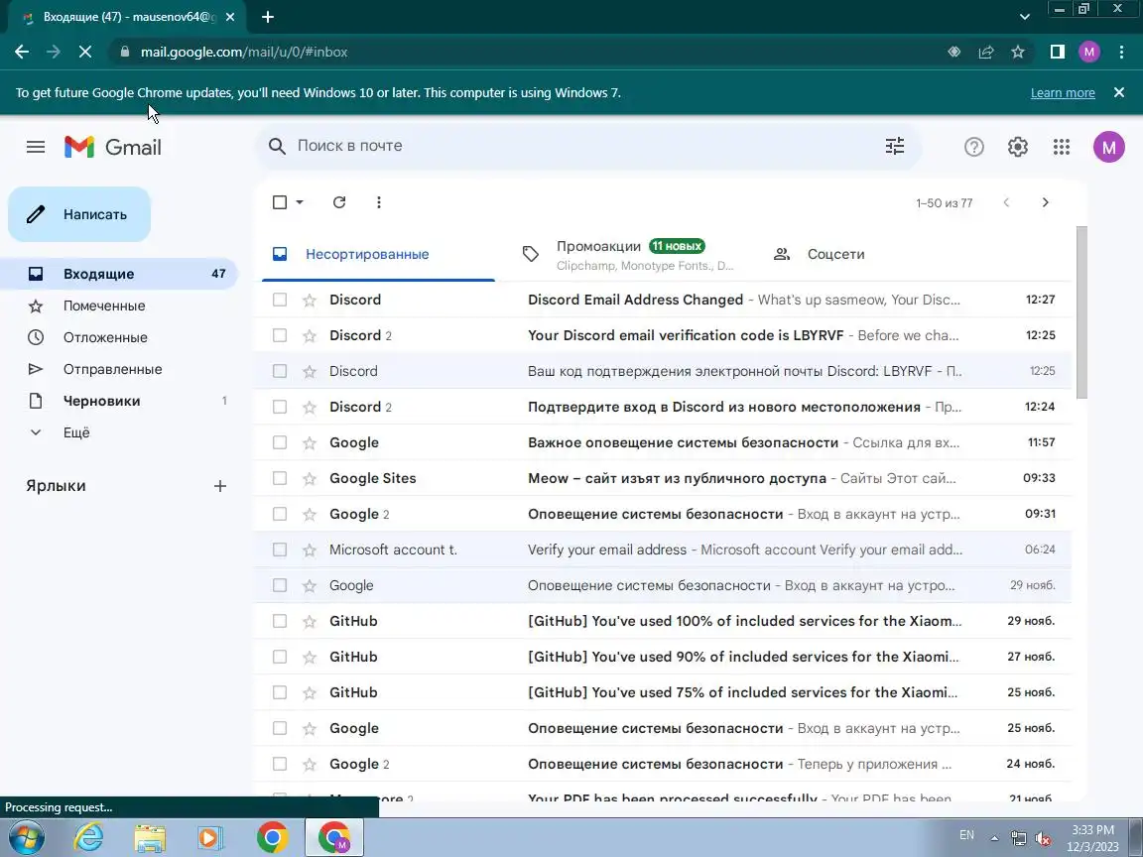1143x857 pixels.
Task: Open Discord Email Address Changed email
Action: click(663, 300)
